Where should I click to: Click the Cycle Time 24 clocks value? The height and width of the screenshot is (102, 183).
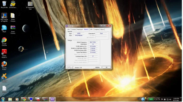(93, 52)
